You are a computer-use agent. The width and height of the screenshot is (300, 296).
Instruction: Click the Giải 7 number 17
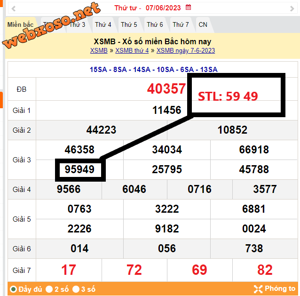point(69,270)
